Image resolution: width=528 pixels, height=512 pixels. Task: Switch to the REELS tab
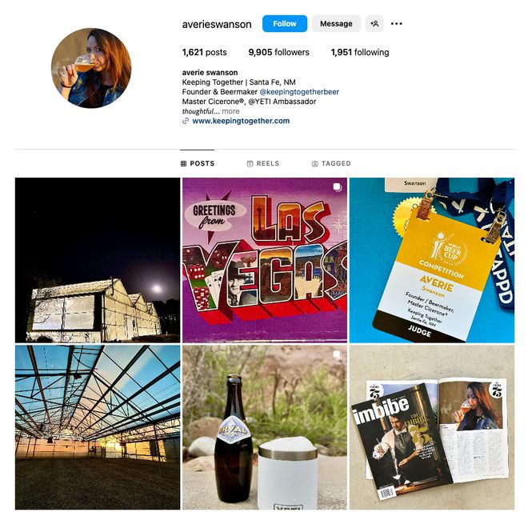(263, 163)
